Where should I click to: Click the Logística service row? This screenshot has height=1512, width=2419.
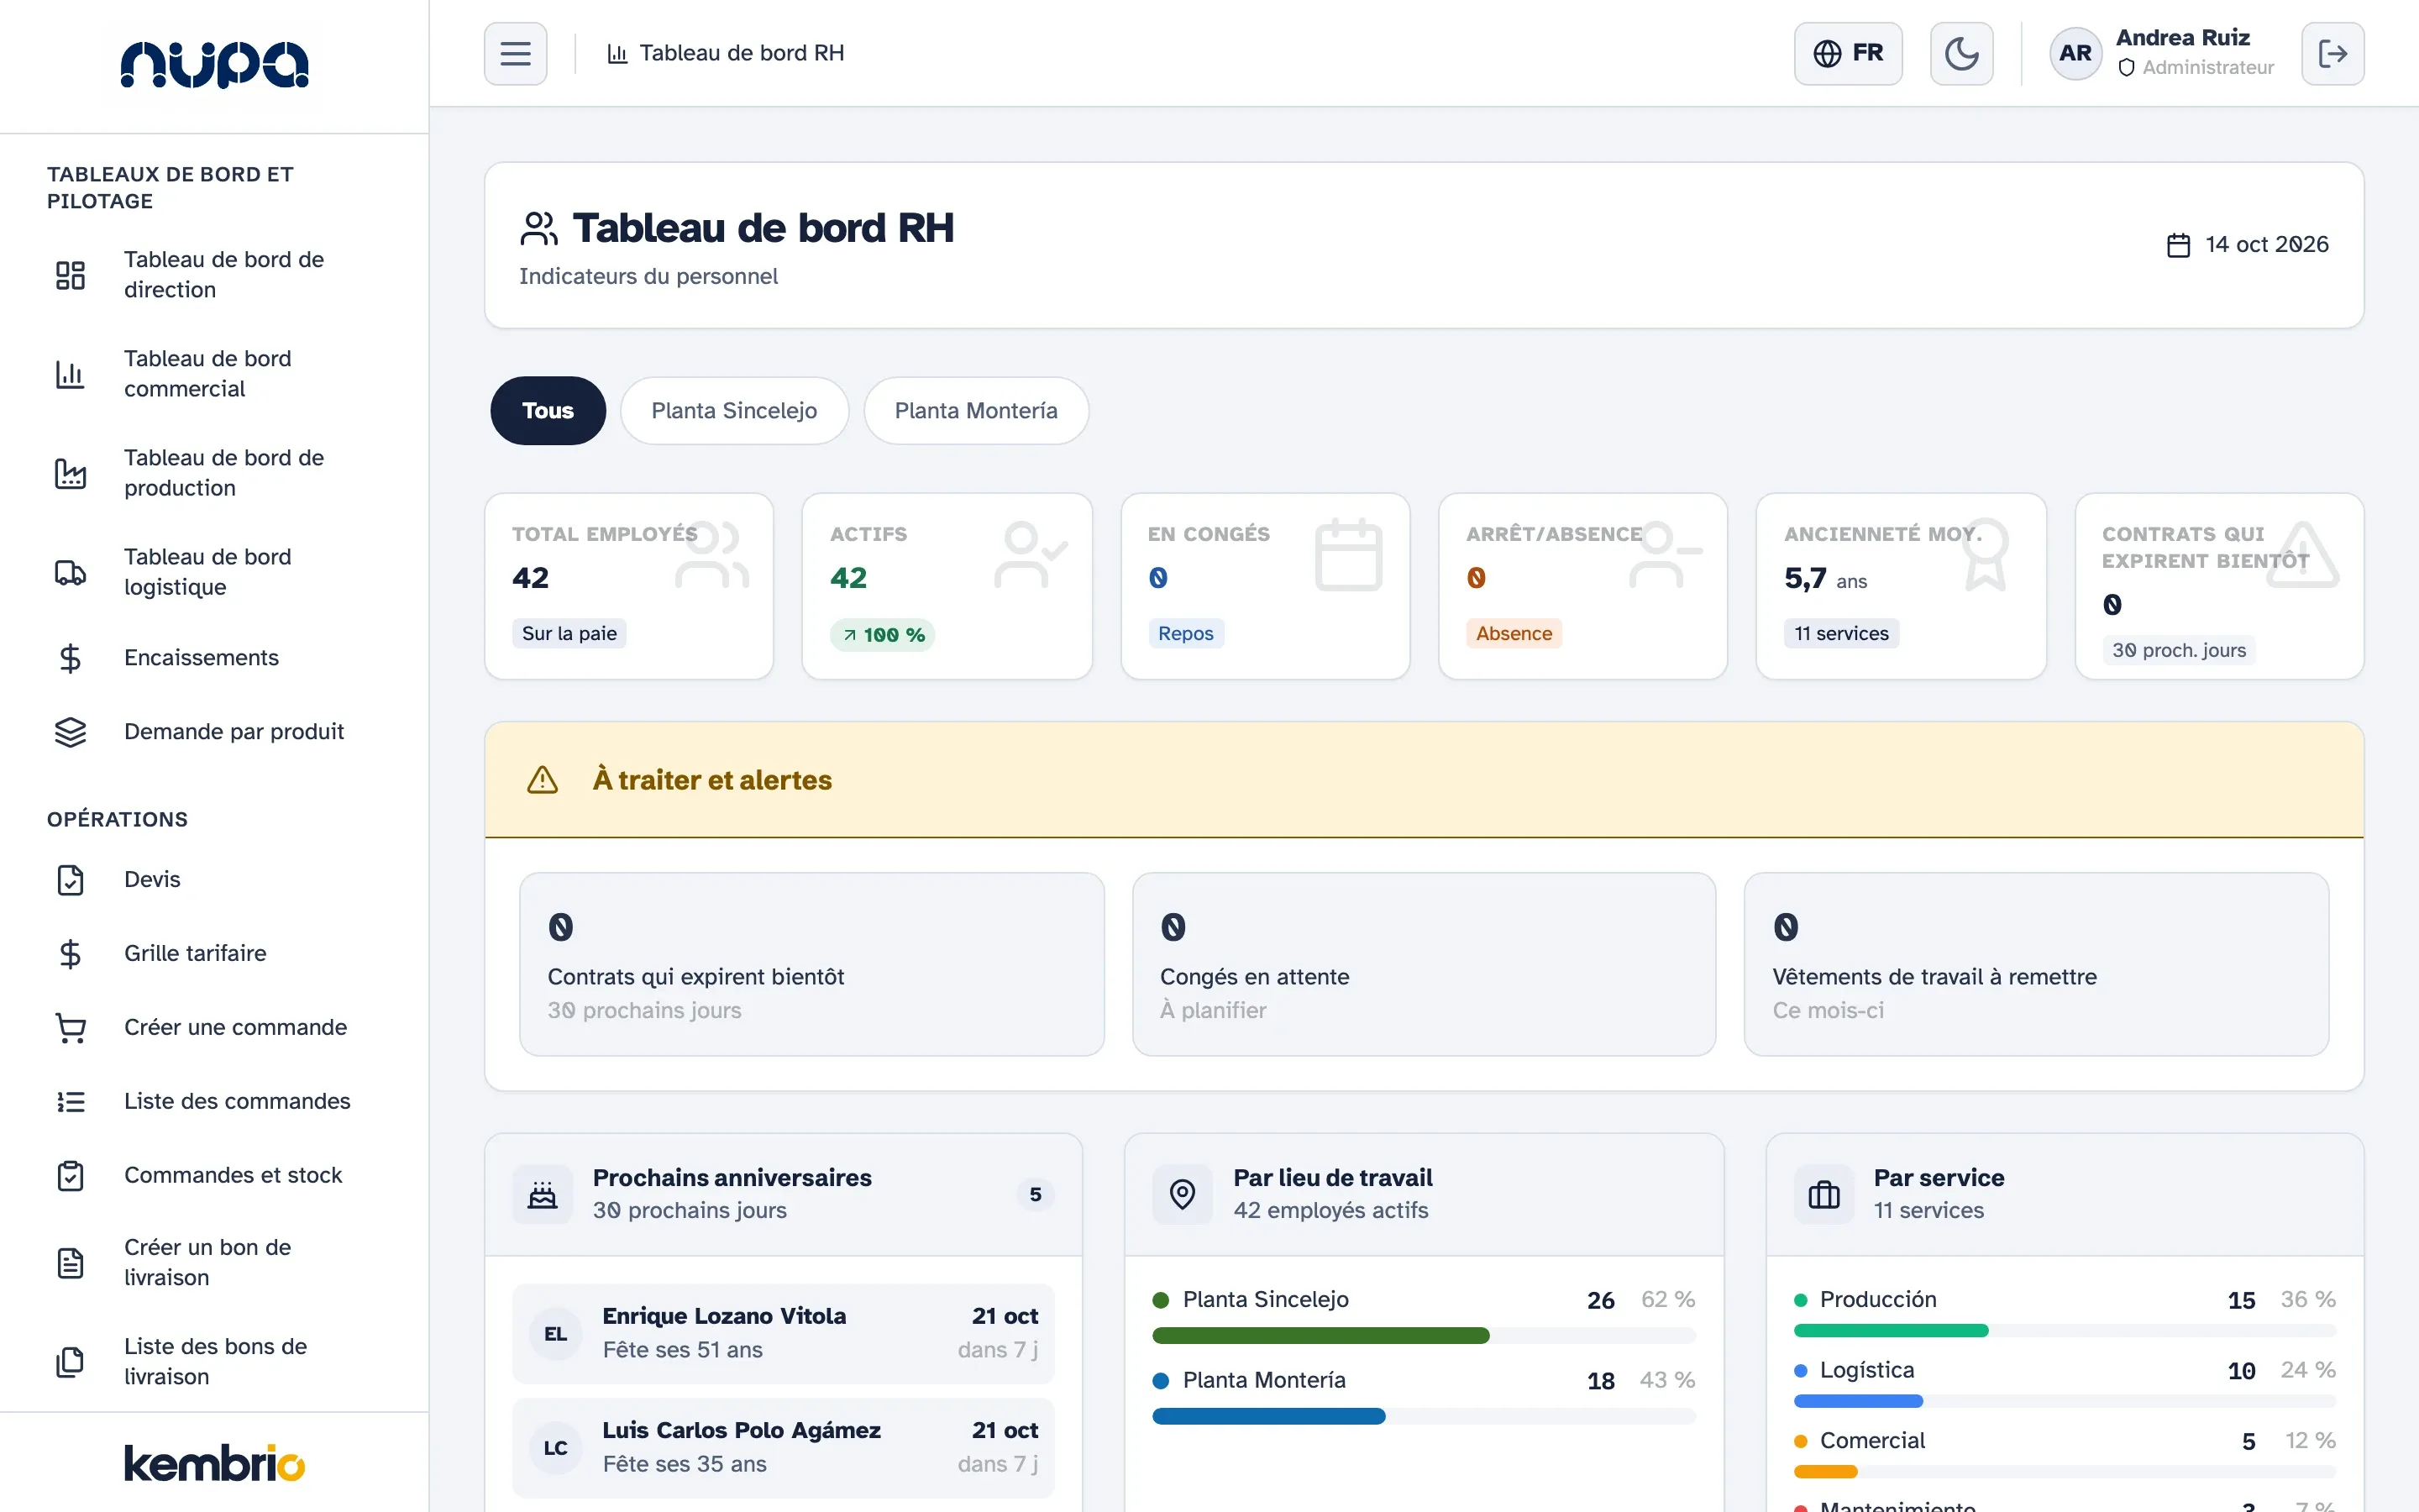(2065, 1382)
